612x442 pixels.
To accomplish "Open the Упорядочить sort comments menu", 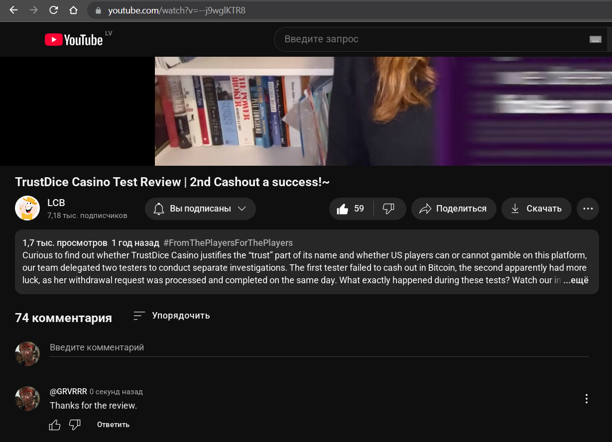I will point(172,316).
